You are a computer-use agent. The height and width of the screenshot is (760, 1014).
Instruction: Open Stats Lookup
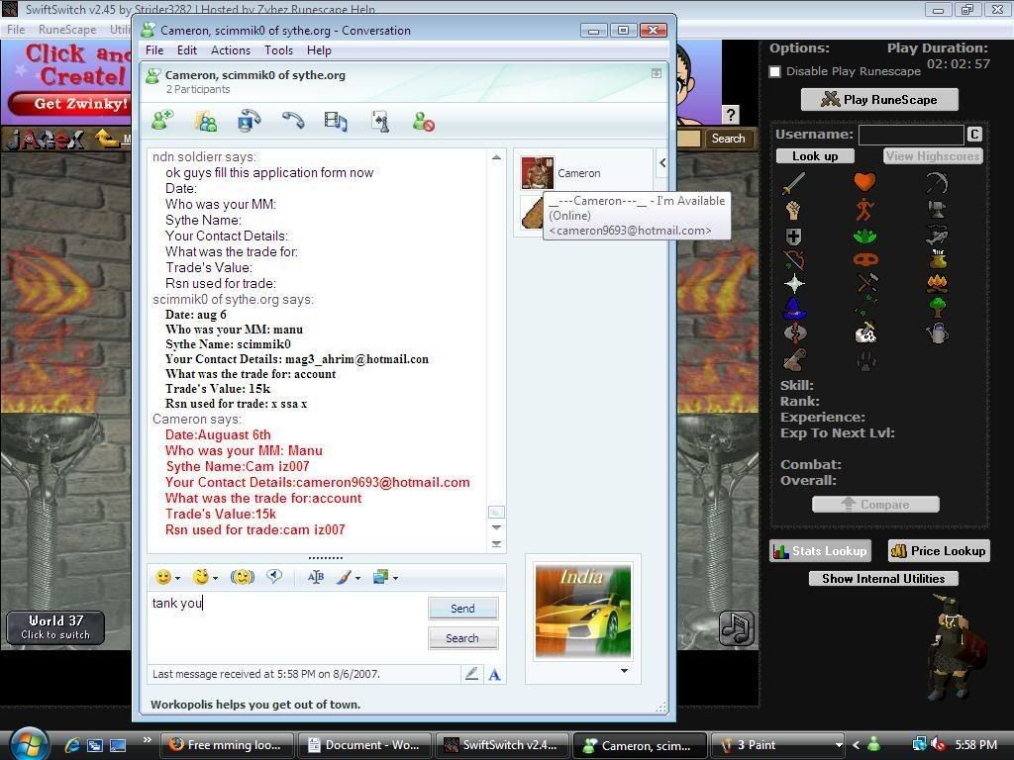pyautogui.click(x=820, y=550)
